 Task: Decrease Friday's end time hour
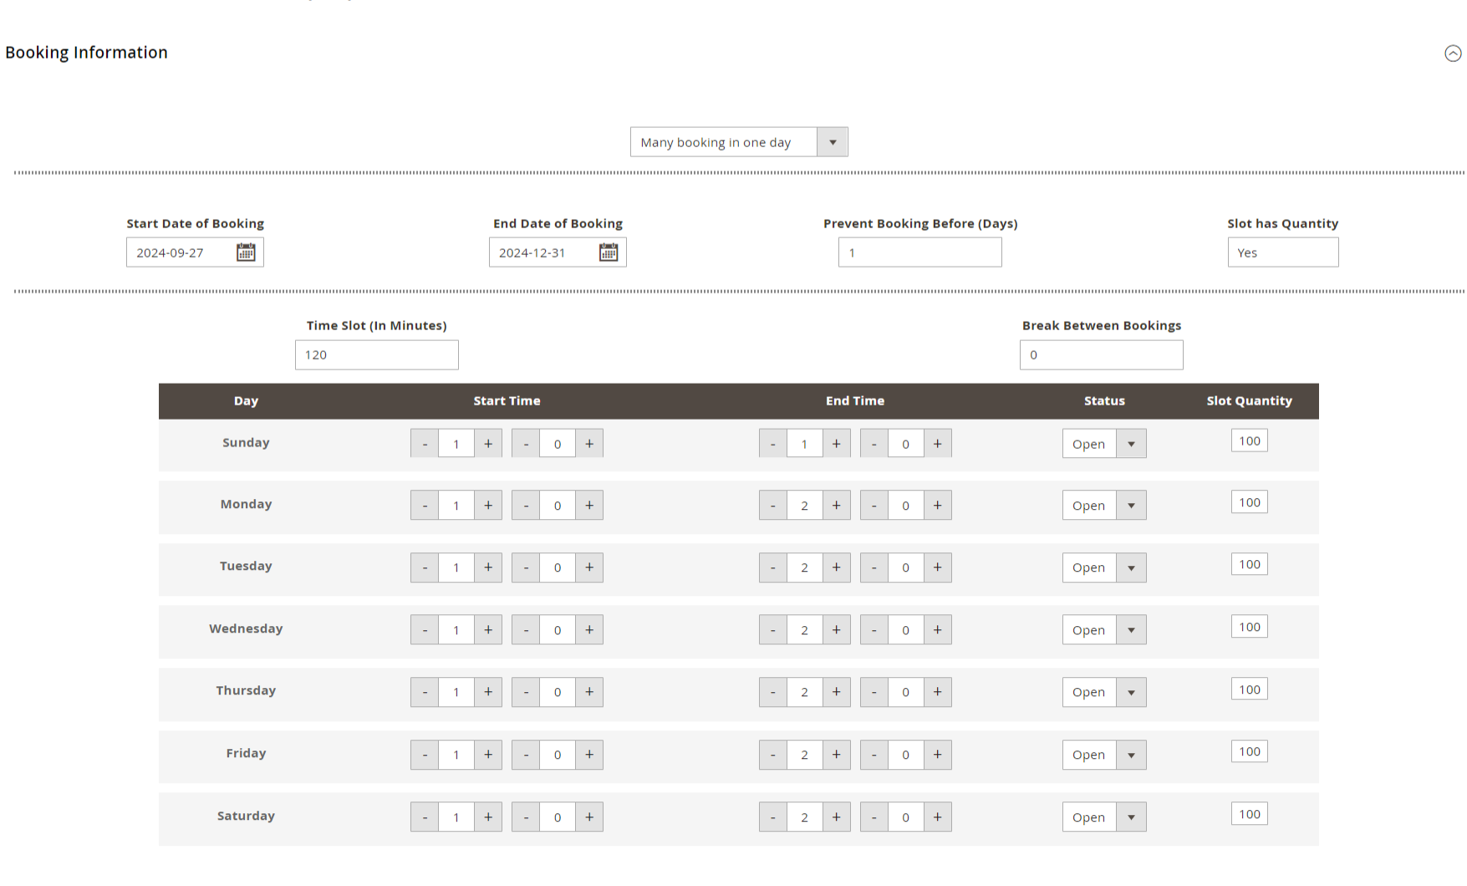click(773, 755)
